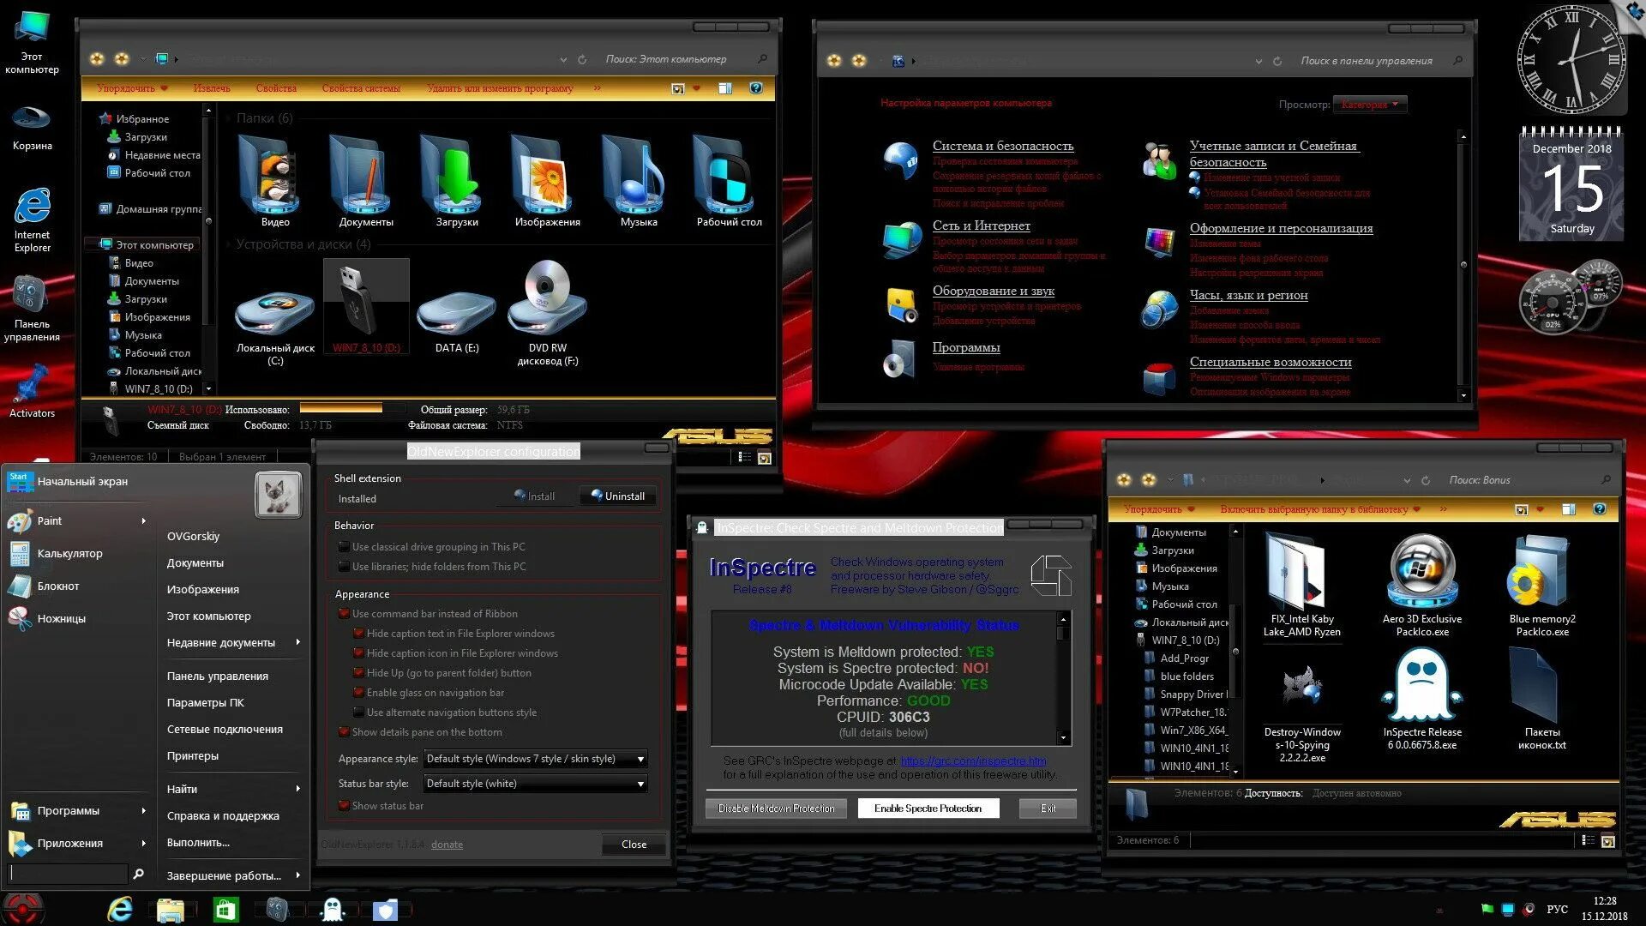Viewport: 1646px width, 926px height.
Task: Select the DATA (E:) drive icon
Action: 457,314
